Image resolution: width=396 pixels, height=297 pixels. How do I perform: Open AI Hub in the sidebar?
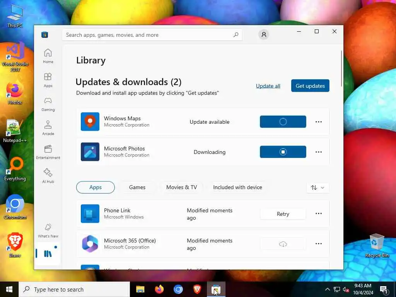coord(48,176)
